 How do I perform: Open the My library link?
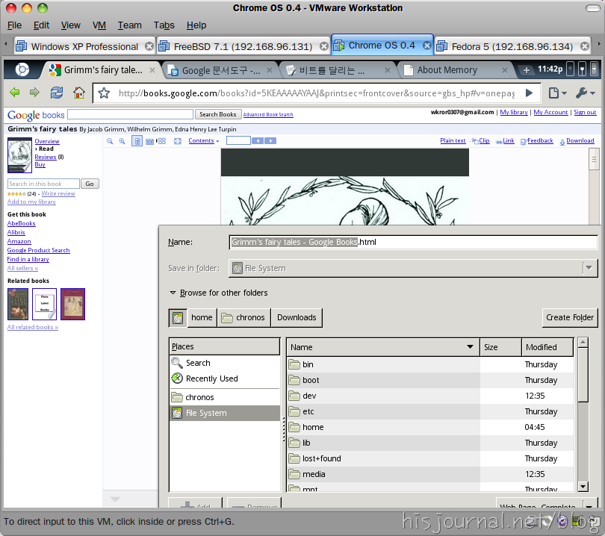514,112
